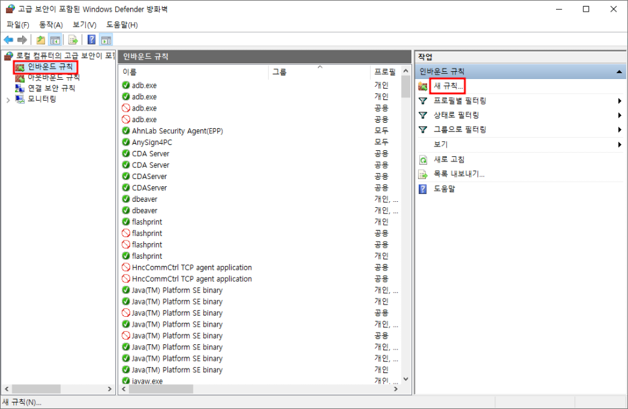The image size is (628, 409).
Task: Click the Back arrow toolbar icon
Action: 9,40
